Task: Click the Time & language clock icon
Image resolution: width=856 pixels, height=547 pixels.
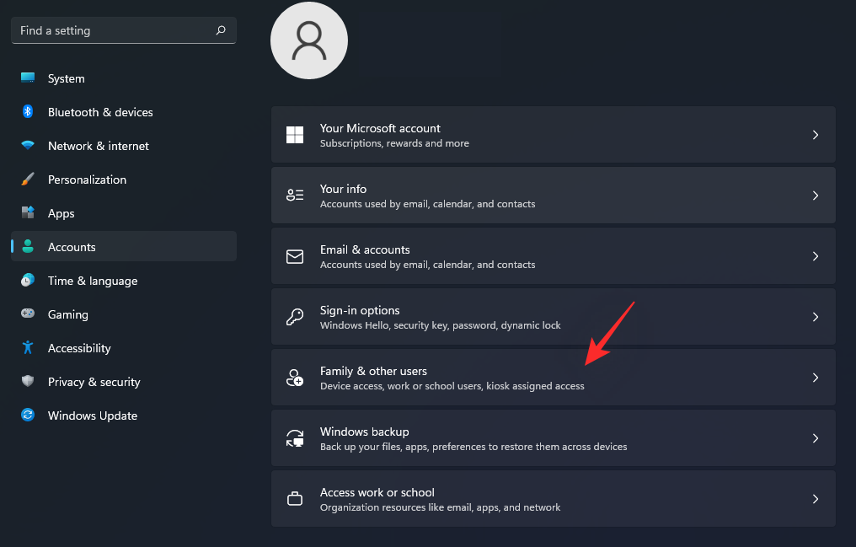Action: (x=28, y=280)
